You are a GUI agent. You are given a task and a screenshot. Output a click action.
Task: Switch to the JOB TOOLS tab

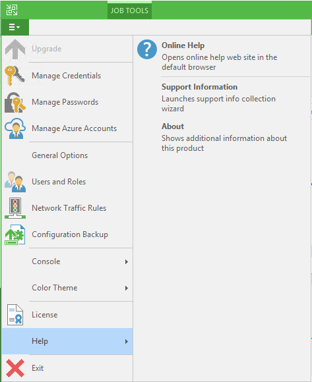[x=129, y=11]
